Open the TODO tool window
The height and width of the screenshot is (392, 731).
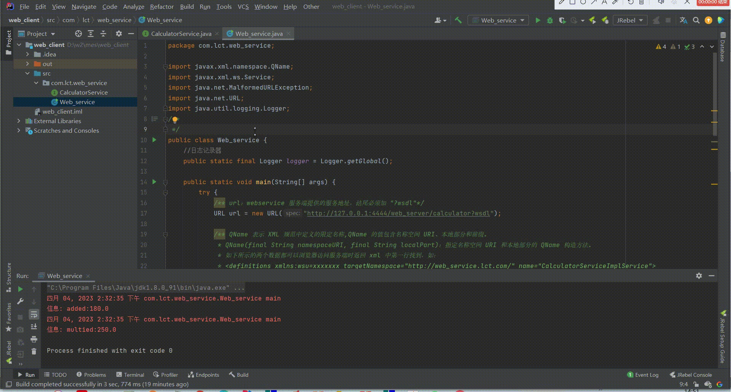click(x=55, y=375)
